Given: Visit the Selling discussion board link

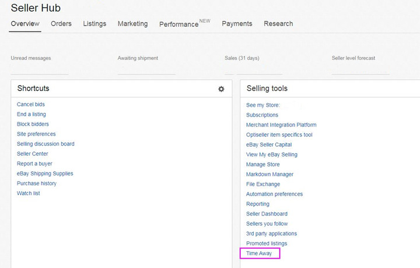Looking at the screenshot, I should (45, 144).
